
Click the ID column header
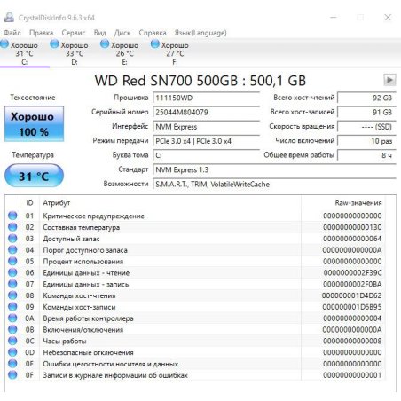point(29,203)
